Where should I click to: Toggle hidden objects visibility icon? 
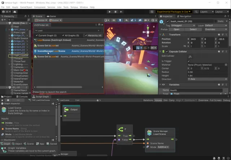coord(140,20)
